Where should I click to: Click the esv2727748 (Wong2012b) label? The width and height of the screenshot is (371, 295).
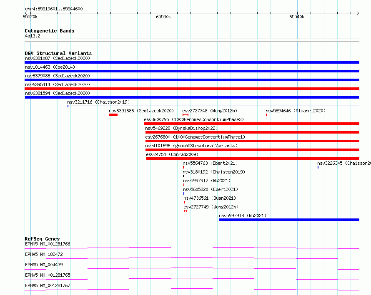point(210,111)
